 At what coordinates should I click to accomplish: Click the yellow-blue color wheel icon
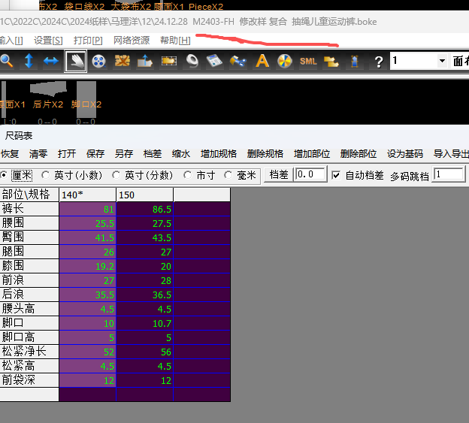[x=285, y=61]
